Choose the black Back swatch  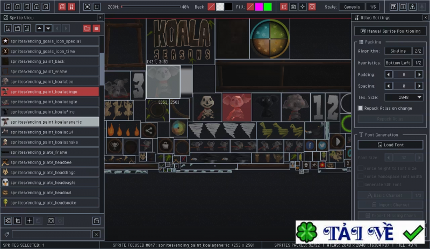(229, 7)
